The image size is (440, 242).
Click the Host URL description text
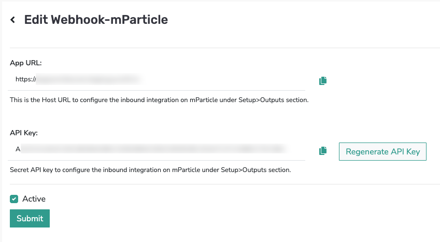[x=159, y=100]
